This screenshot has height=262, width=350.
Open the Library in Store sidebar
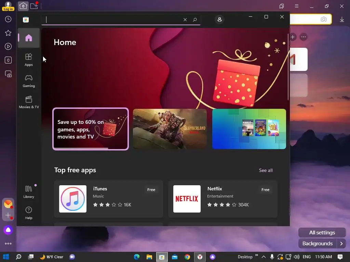click(29, 192)
